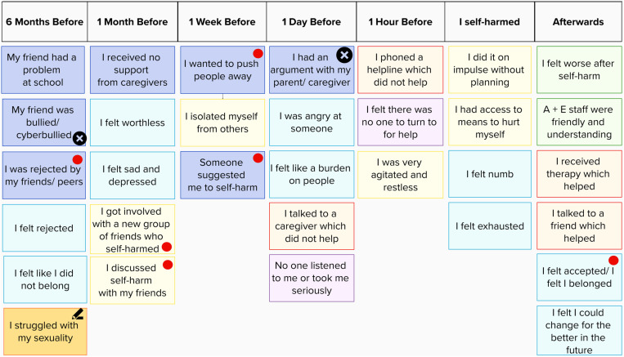
Task: Choose the 'I felt worthless' card
Action: [x=132, y=123]
